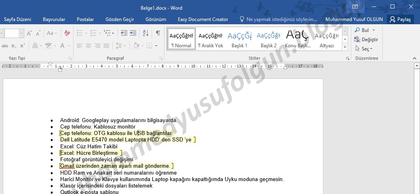The width and height of the screenshot is (420, 194).
Task: Apply the Altyazı style
Action: (x=327, y=39)
